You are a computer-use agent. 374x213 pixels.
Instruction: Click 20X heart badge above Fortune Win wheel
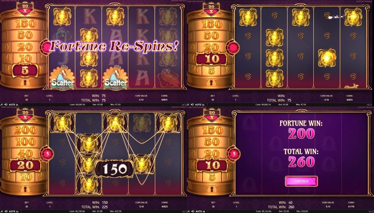[x=211, y=115]
